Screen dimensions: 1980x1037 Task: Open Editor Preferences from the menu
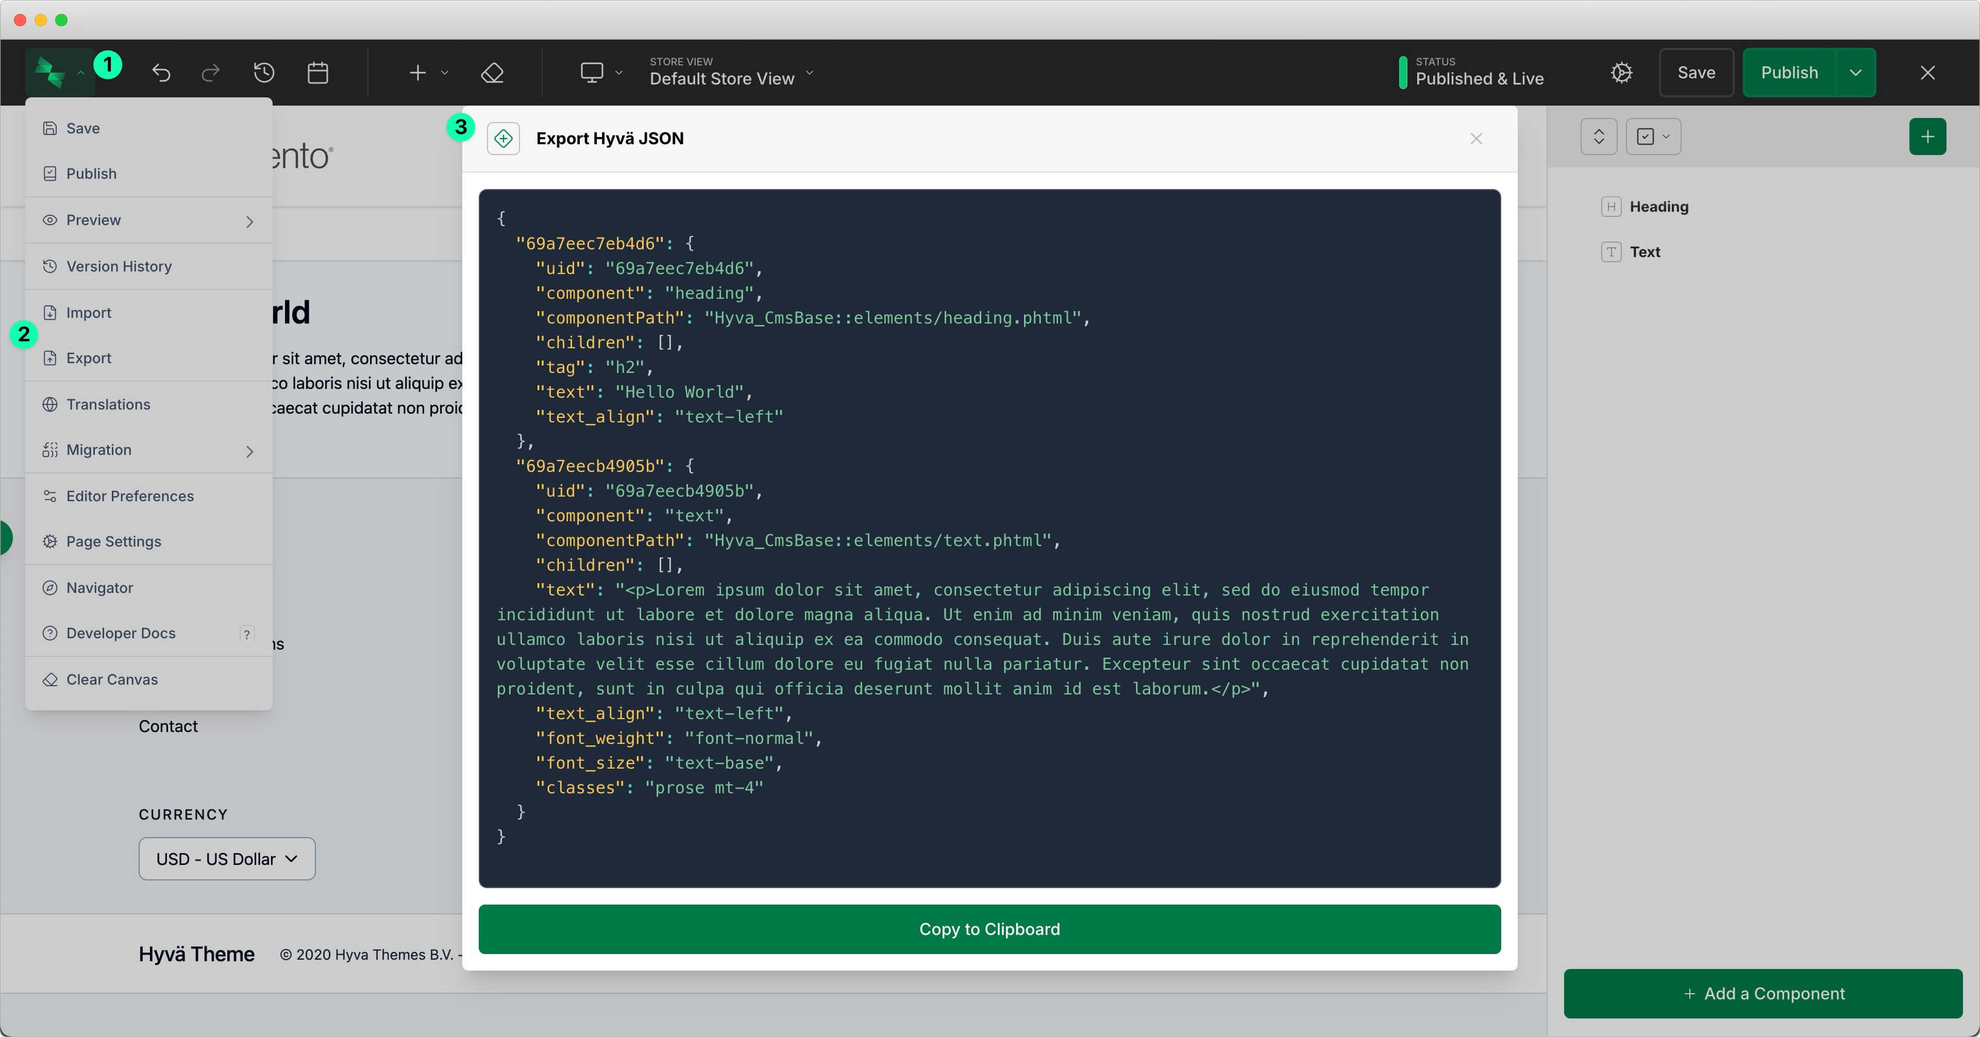(148, 496)
